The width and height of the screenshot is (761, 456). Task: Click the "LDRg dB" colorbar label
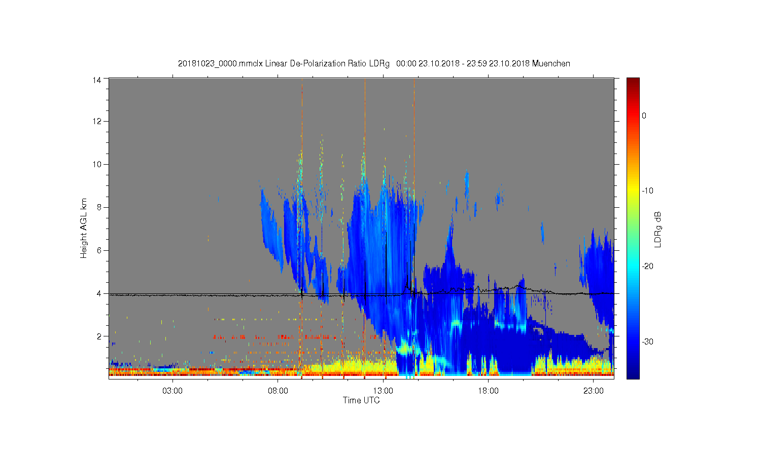click(658, 230)
